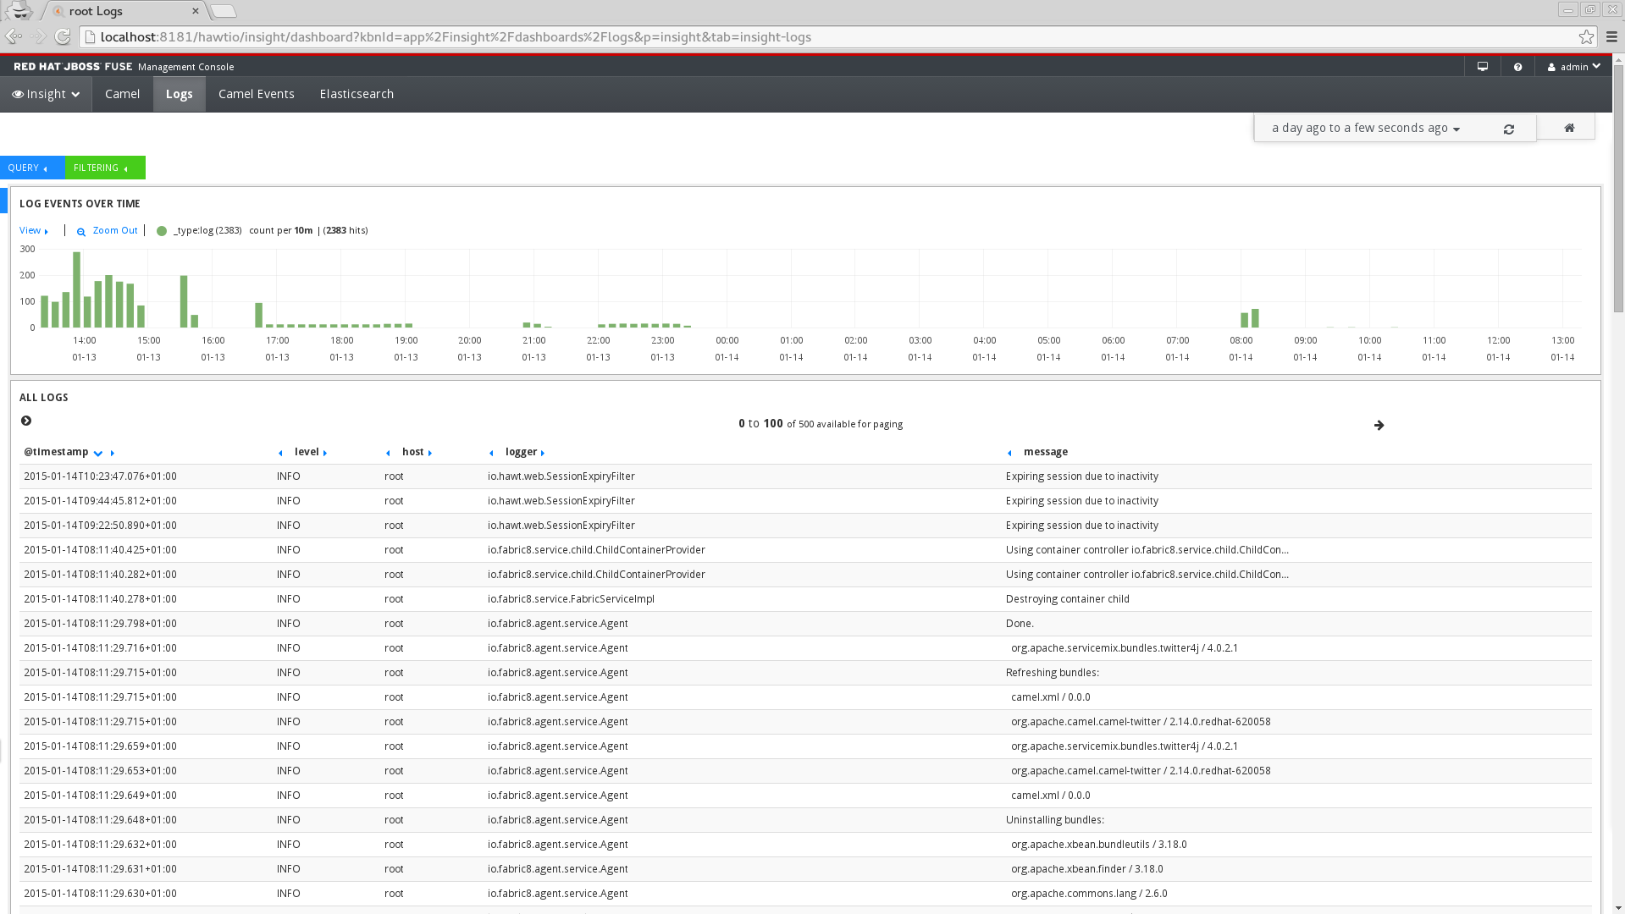Click the org.apache.xbean.finder / 3.18.0 message
The image size is (1625, 914).
point(1086,869)
